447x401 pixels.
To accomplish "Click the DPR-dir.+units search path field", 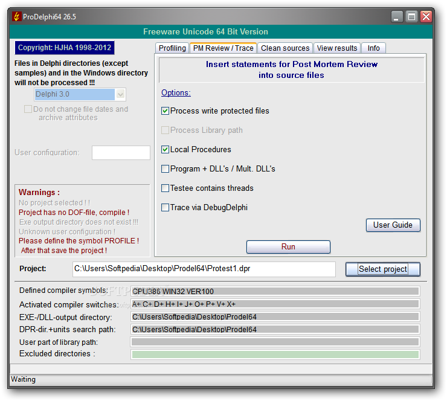I will 275,330.
